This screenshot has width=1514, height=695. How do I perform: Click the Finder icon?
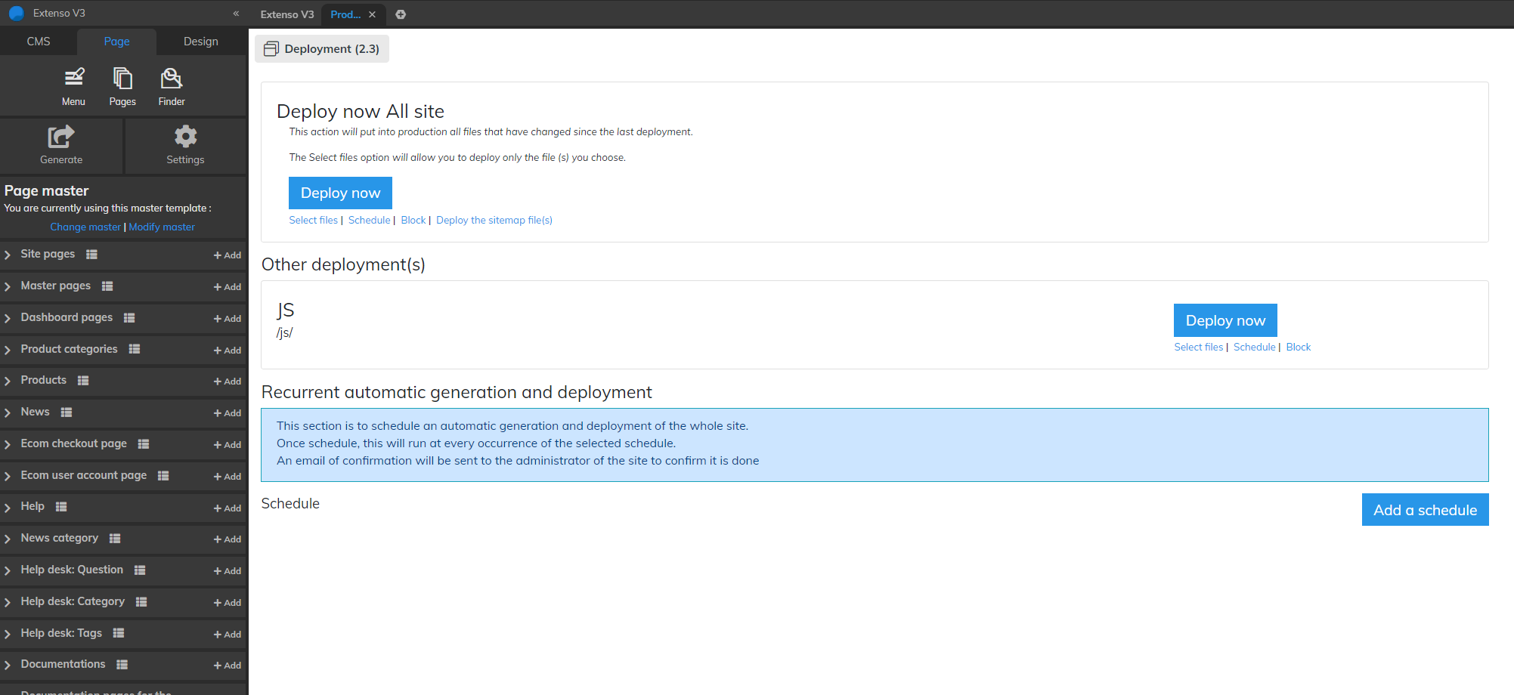[x=171, y=78]
